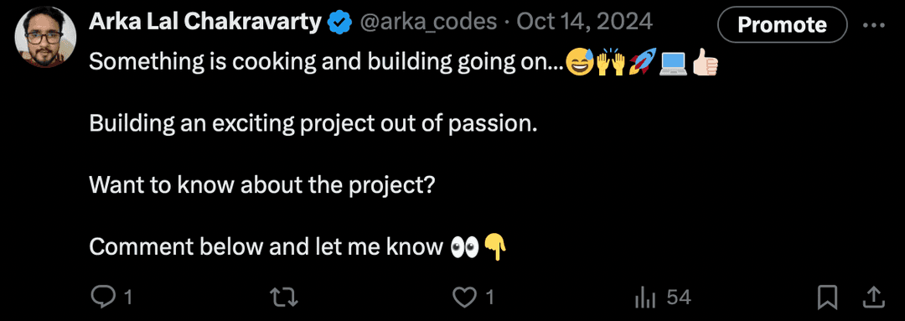Click the laptop emoji in first line
This screenshot has height=321, width=905.
click(672, 64)
